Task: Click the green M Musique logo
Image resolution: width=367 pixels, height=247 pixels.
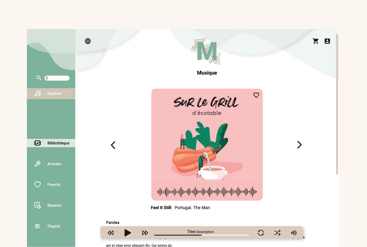Action: (x=206, y=51)
